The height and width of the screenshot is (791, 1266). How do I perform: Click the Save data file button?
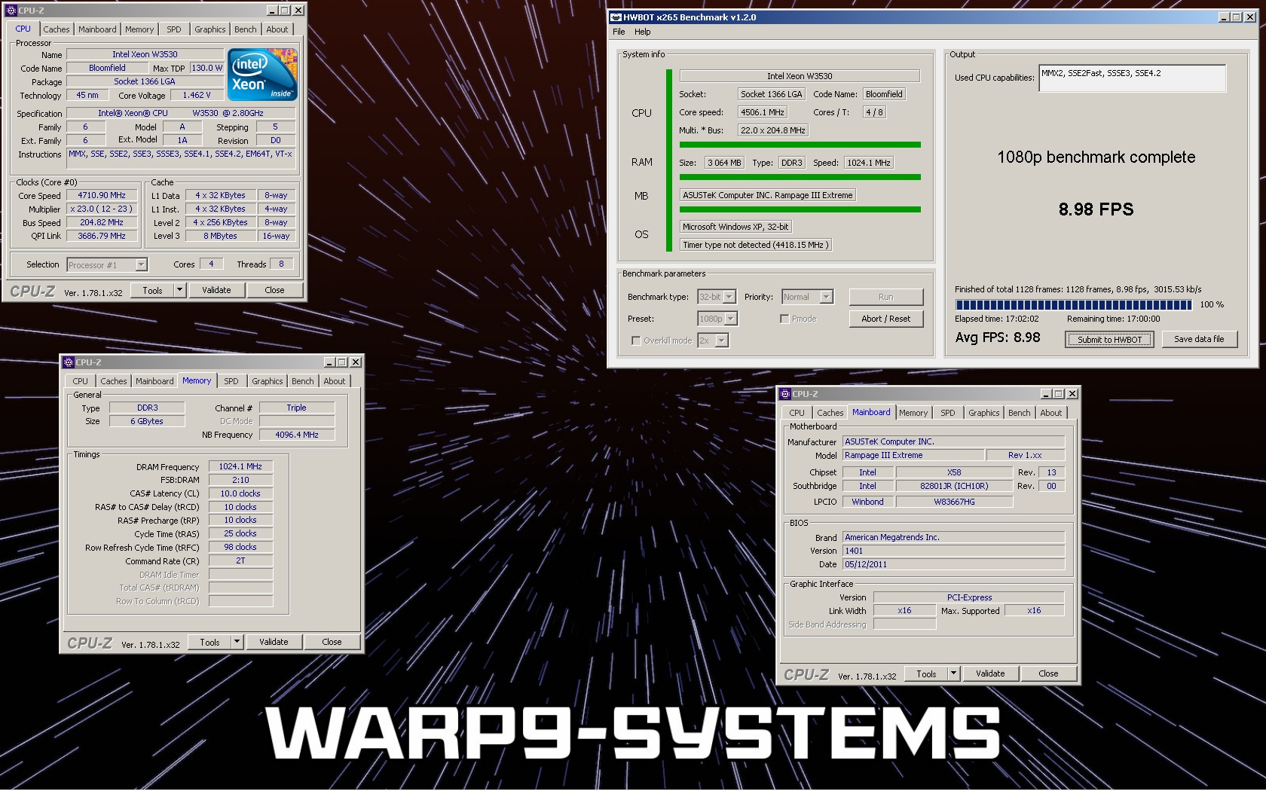pyautogui.click(x=1199, y=339)
